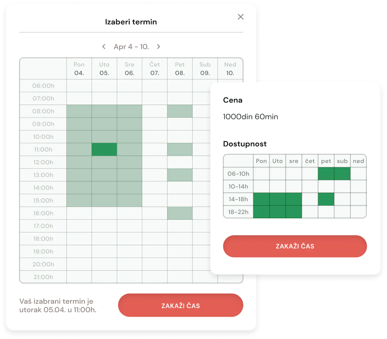Click the Pet 08. day column header
Viewport: 387px width, 339px height.
(180, 69)
